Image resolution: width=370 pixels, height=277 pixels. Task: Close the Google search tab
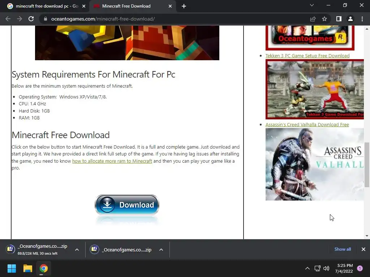[x=84, y=6]
